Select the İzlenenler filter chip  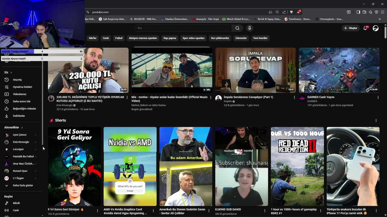click(241, 38)
